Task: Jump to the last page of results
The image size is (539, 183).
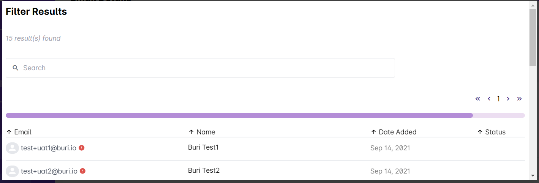Action: click(x=519, y=99)
